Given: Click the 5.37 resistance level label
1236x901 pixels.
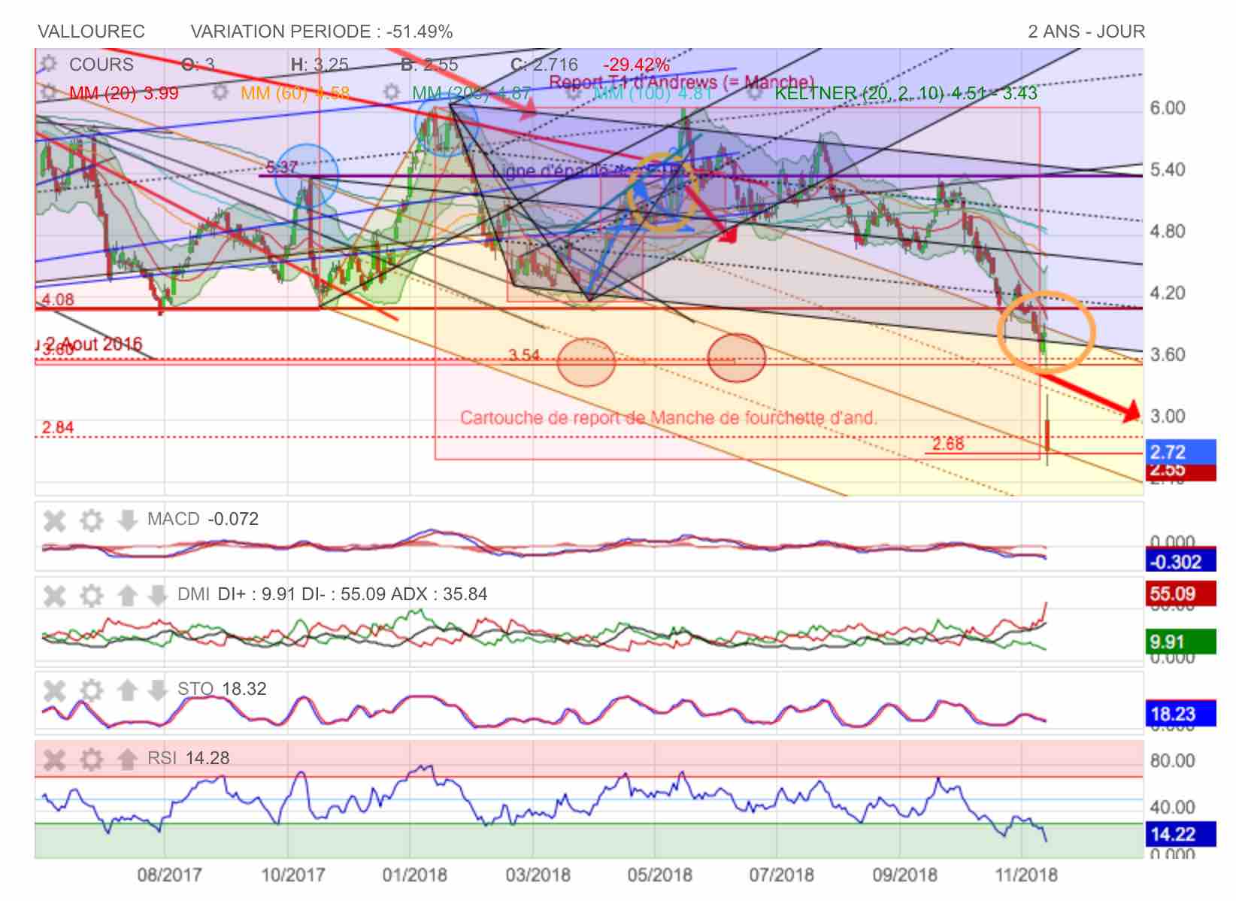Looking at the screenshot, I should (281, 168).
